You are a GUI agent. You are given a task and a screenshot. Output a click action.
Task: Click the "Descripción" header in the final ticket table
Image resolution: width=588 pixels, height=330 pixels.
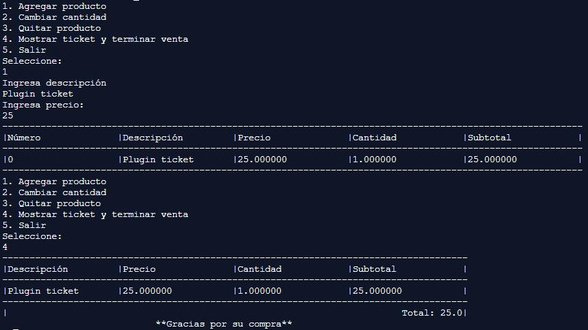[38, 269]
